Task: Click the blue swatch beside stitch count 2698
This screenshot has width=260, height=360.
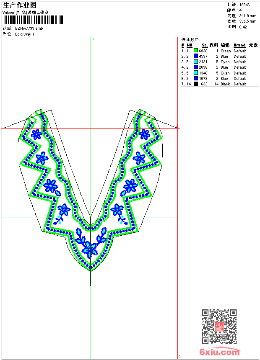Action: click(x=196, y=67)
